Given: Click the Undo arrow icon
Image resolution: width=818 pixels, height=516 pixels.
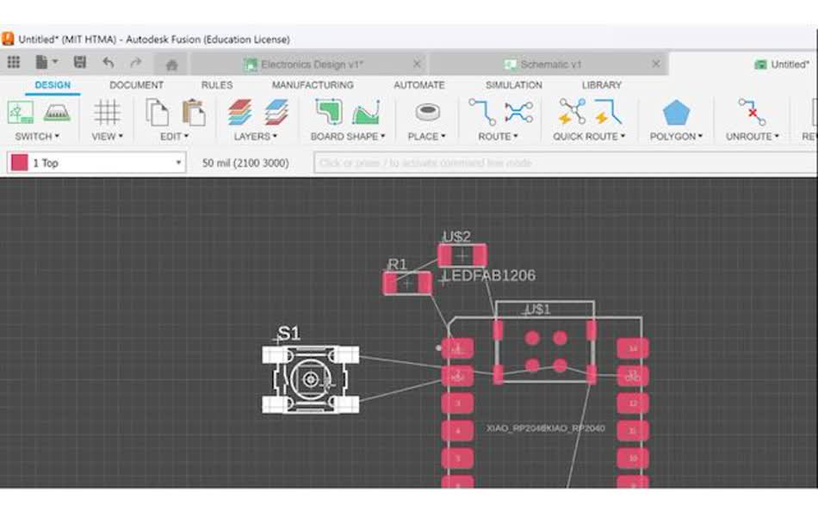Looking at the screenshot, I should pyautogui.click(x=108, y=62).
